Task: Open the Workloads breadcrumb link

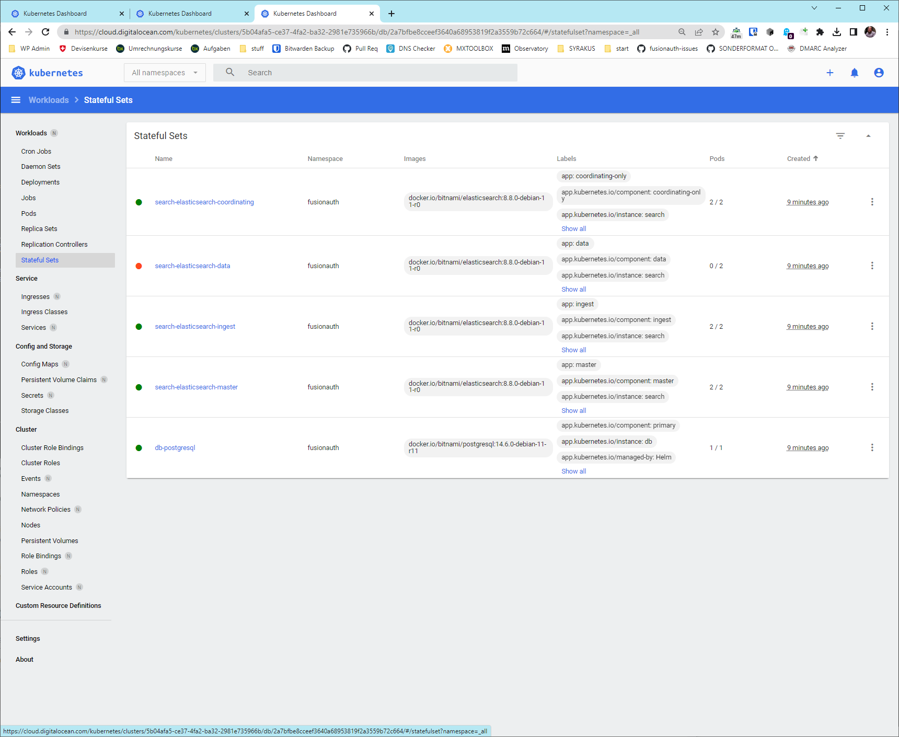Action: pos(49,100)
